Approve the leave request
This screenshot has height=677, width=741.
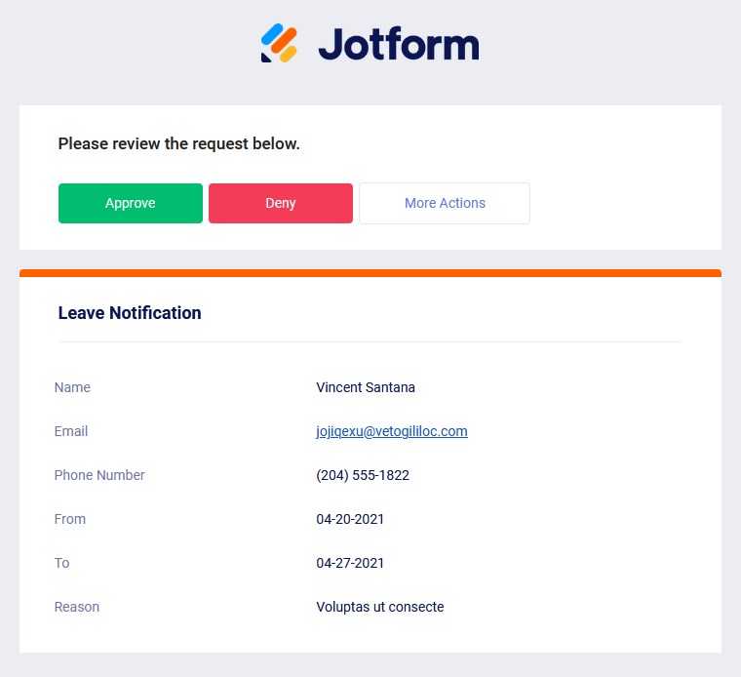coord(131,203)
